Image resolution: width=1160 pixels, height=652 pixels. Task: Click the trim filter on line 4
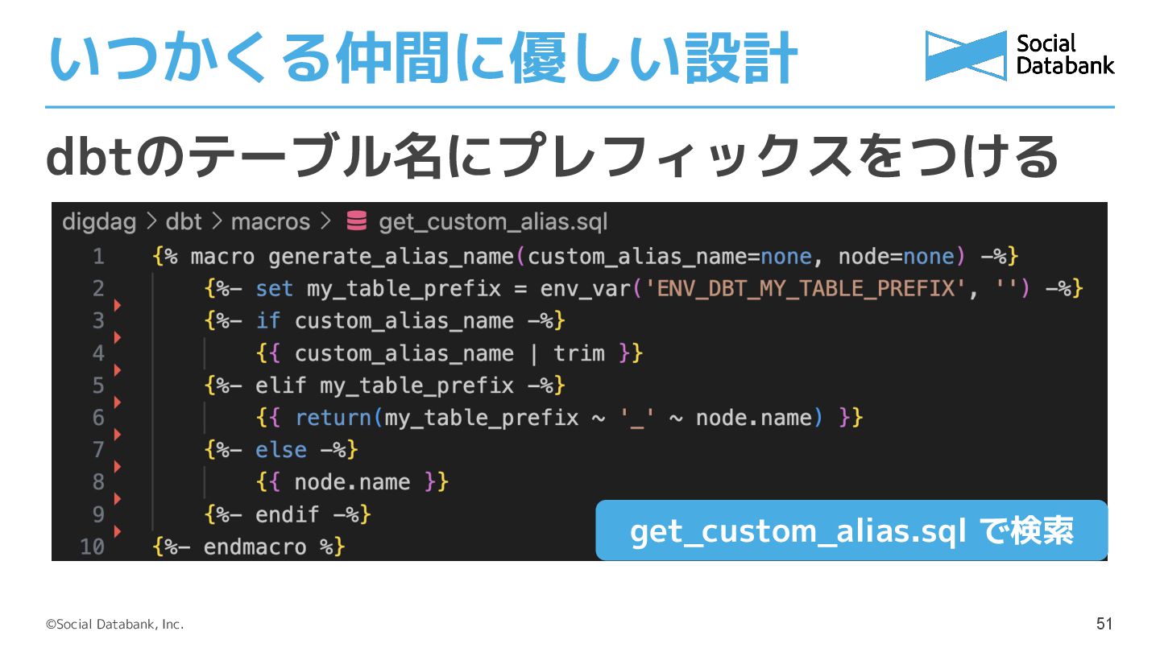[578, 353]
